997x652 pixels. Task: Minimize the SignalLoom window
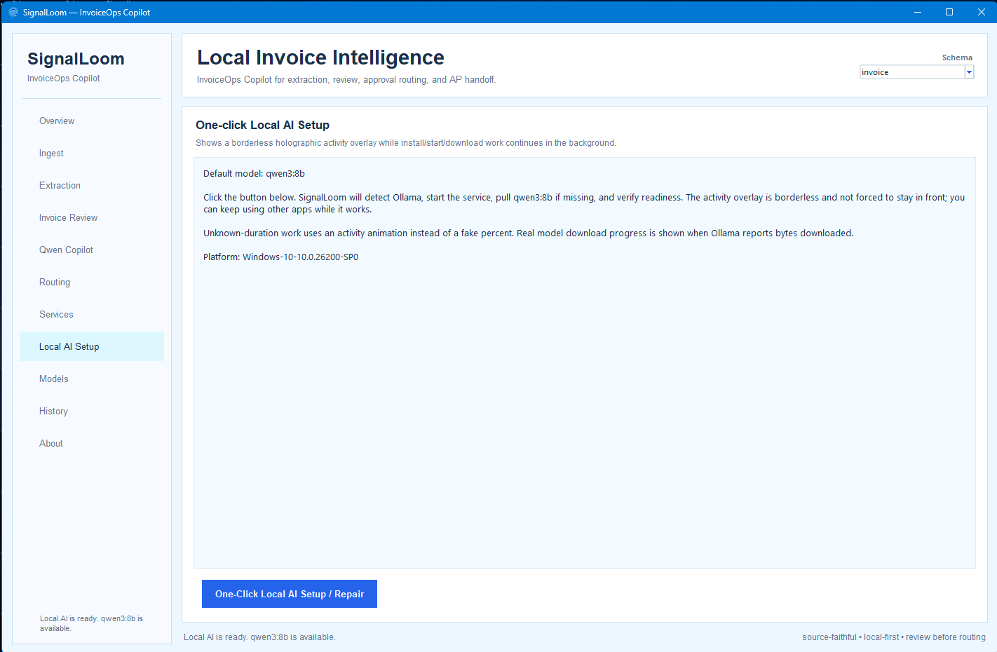(918, 12)
